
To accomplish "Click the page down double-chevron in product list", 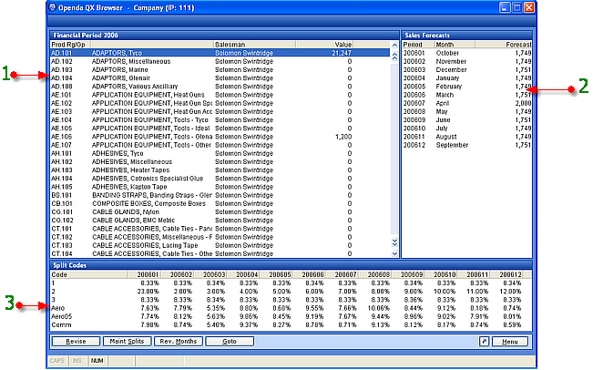I will (394, 242).
